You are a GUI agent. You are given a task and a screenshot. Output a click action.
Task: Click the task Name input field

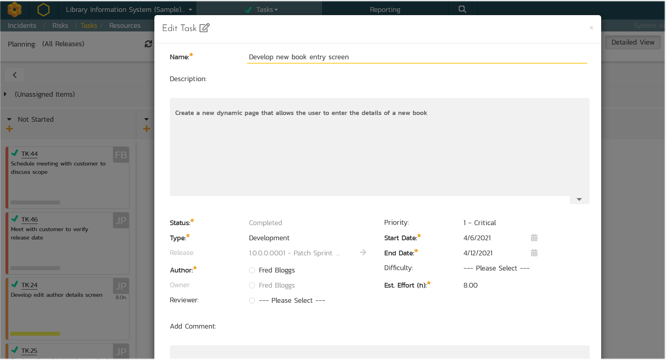click(416, 57)
